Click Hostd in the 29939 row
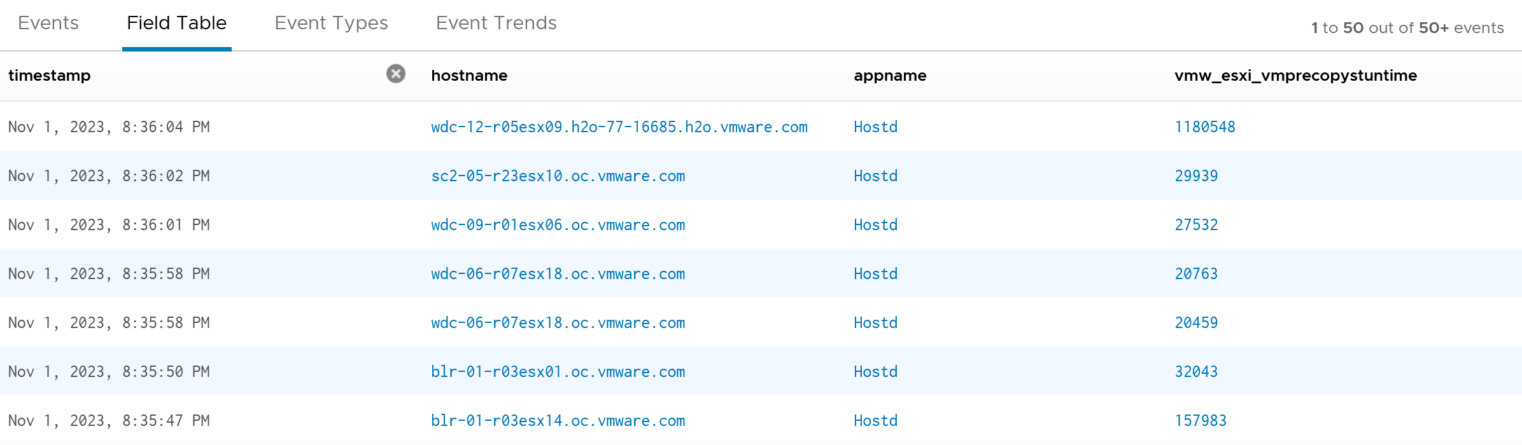1522x445 pixels. point(876,176)
